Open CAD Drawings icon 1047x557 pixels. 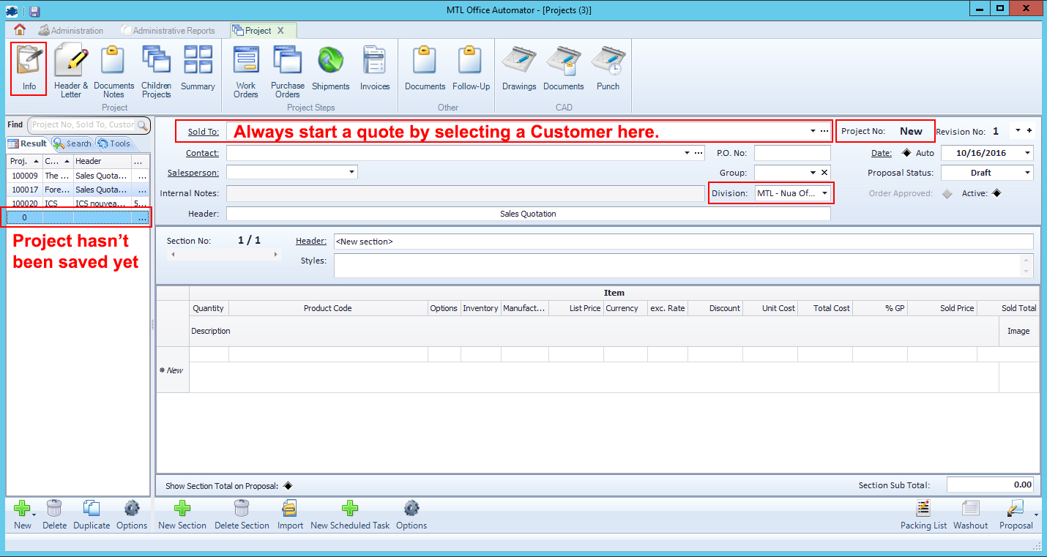point(519,69)
